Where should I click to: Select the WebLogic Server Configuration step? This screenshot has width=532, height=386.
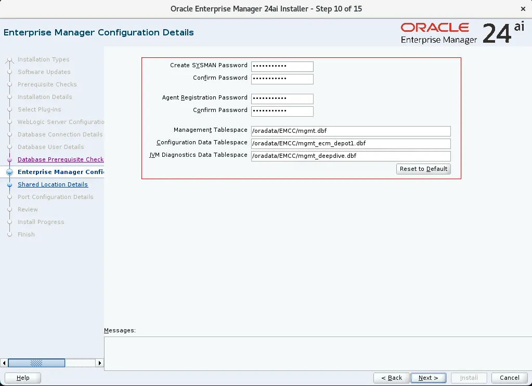pyautogui.click(x=59, y=122)
